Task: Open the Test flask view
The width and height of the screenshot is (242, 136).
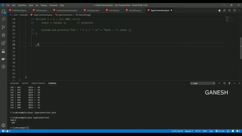Action: [3, 51]
